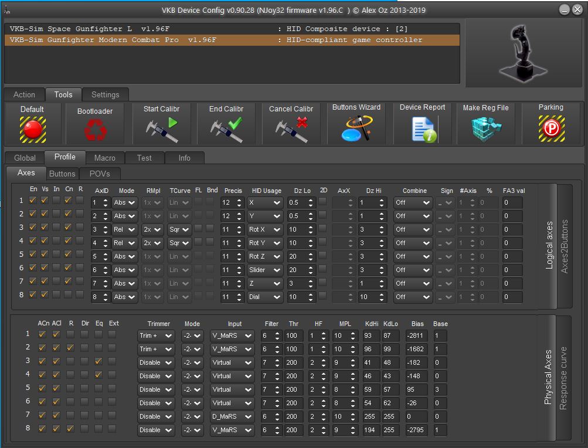588x448 pixels.
Task: Open RMpl dropdown for logical axis 4
Action: coord(152,243)
